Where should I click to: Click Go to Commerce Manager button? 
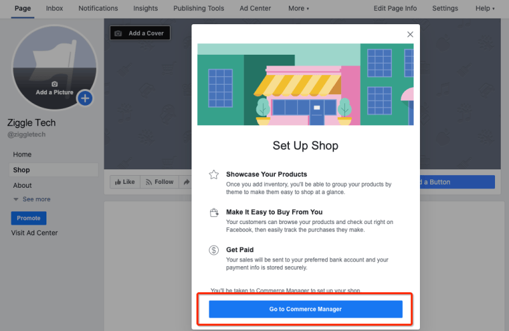(305, 309)
